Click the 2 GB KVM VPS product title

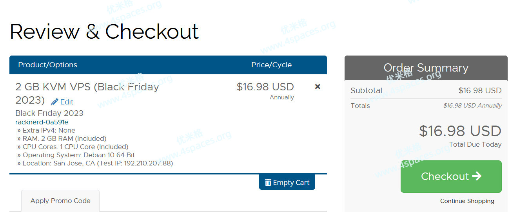point(87,87)
